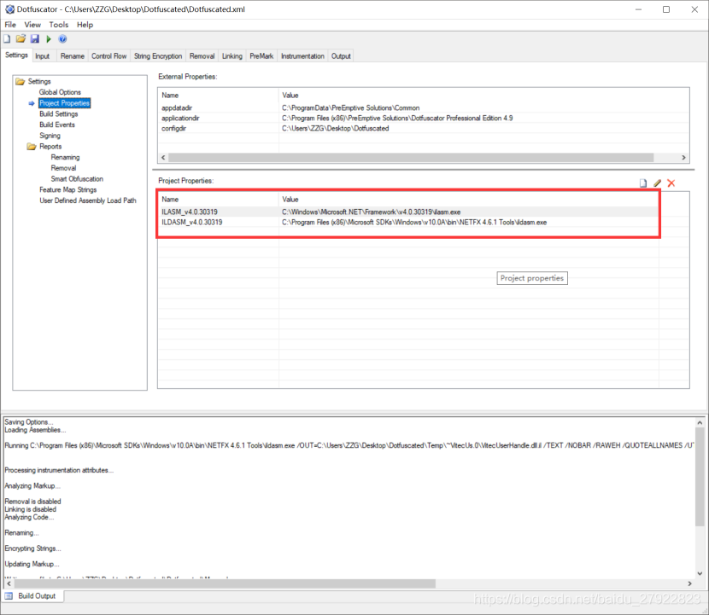Image resolution: width=709 pixels, height=615 pixels.
Task: Click the Dotfuscator app icon in title bar
Action: point(9,9)
